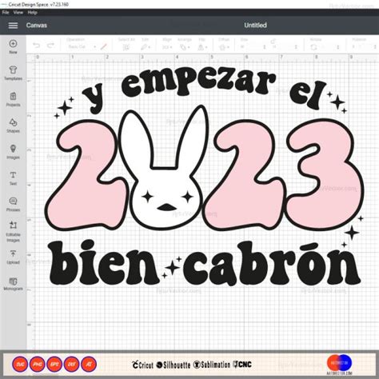This screenshot has width=379, height=379.
Task: Click the Redo arrow in the toolbar
Action: tap(50, 46)
